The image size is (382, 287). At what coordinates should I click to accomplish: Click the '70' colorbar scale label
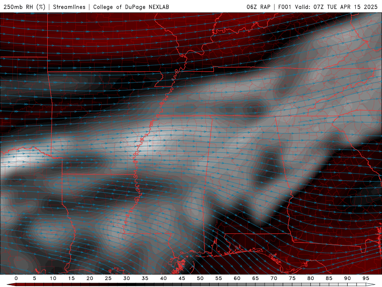click(274, 278)
